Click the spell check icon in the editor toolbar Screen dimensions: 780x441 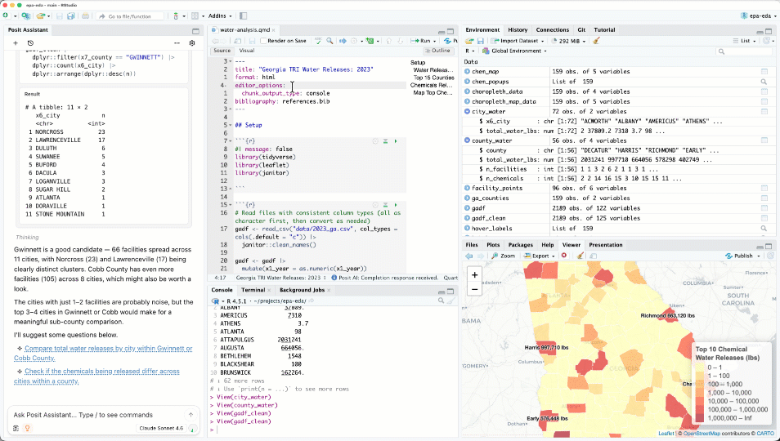click(x=318, y=41)
